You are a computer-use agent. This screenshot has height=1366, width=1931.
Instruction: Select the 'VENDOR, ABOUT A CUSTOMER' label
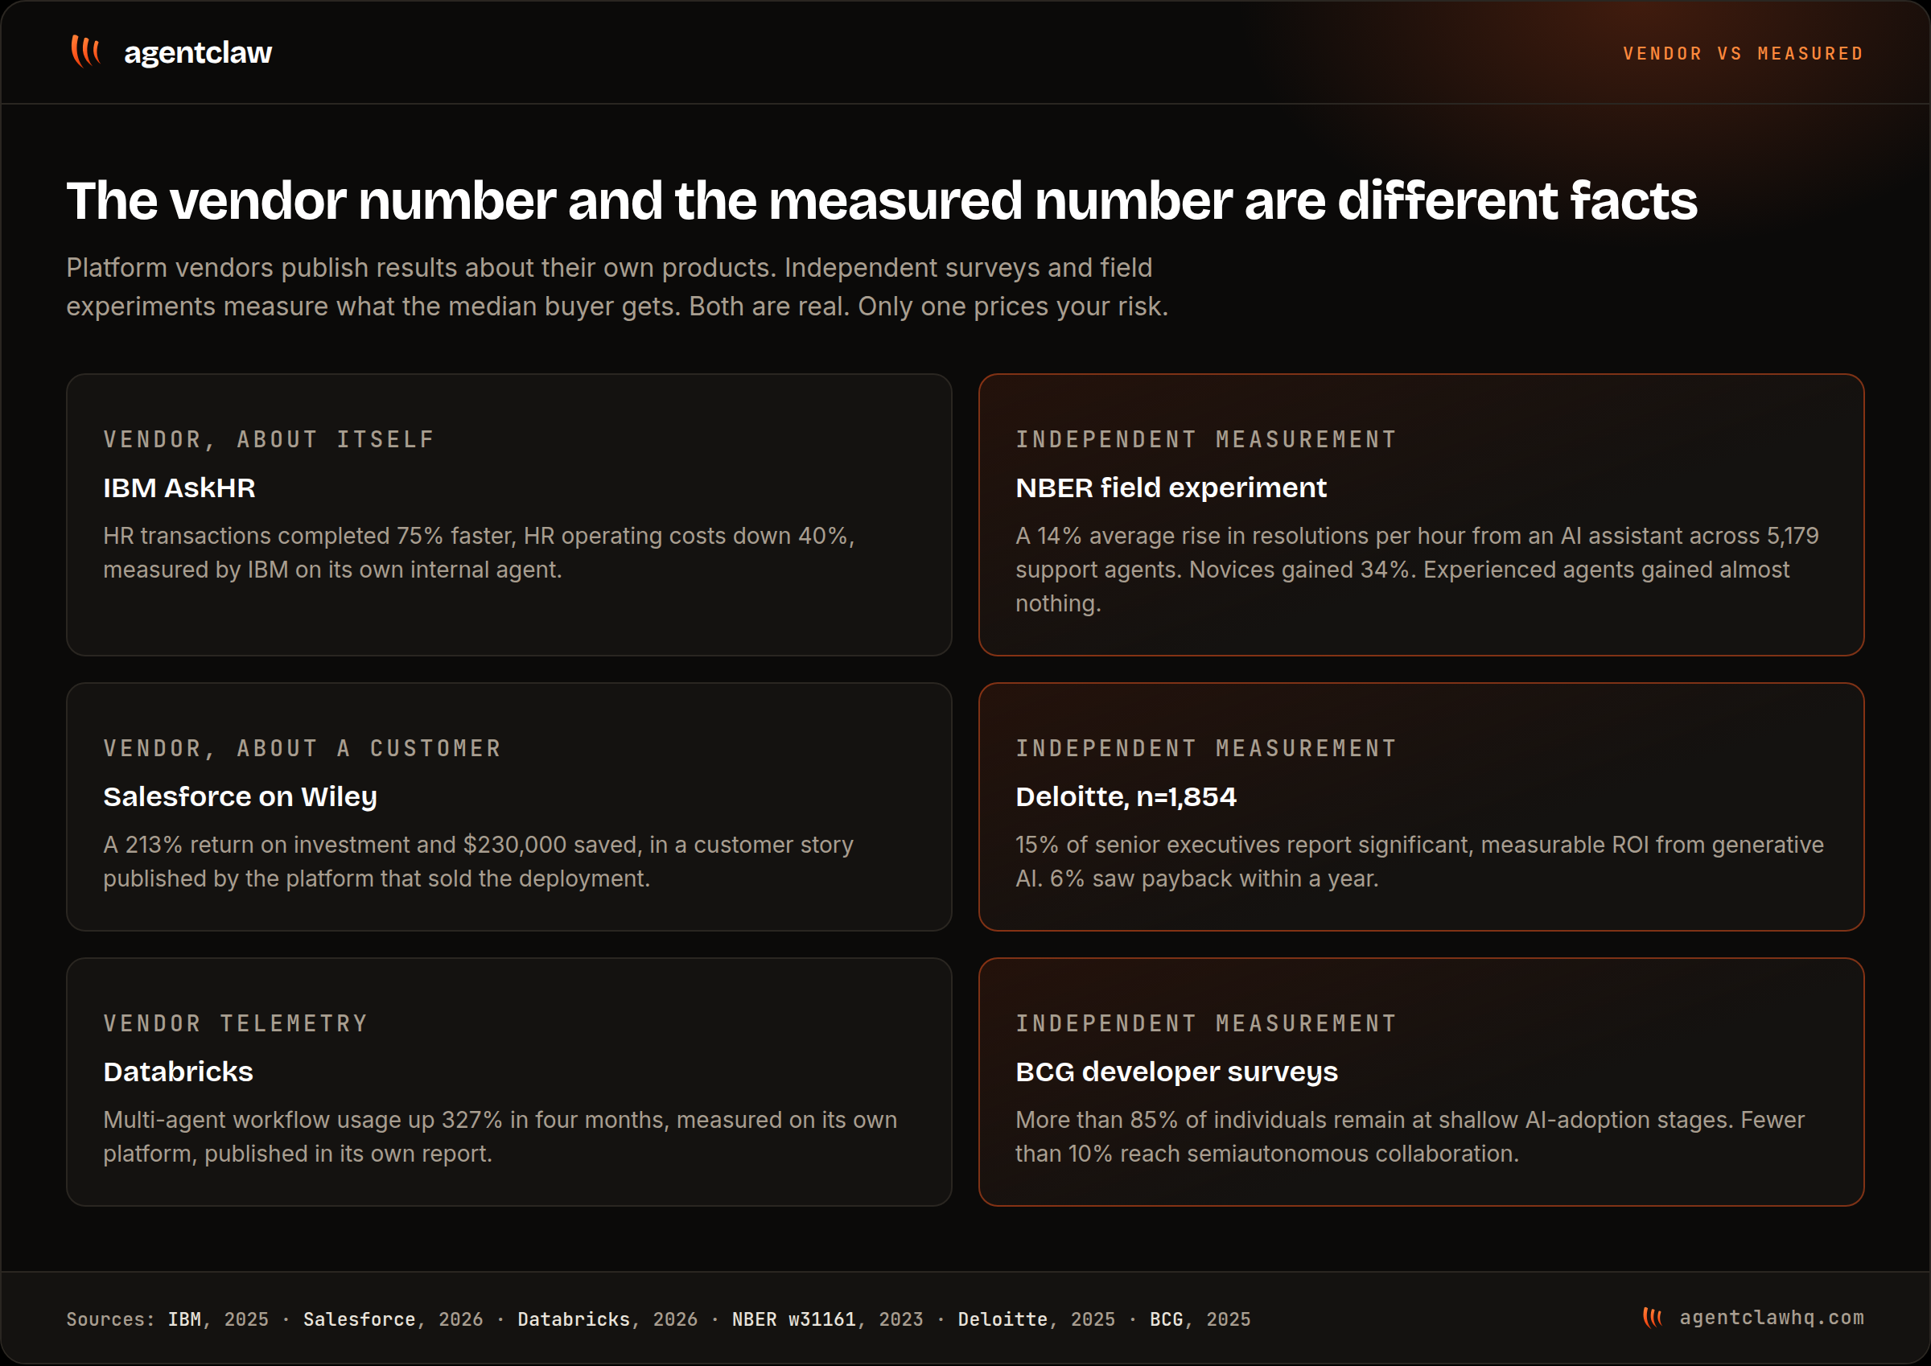(303, 748)
